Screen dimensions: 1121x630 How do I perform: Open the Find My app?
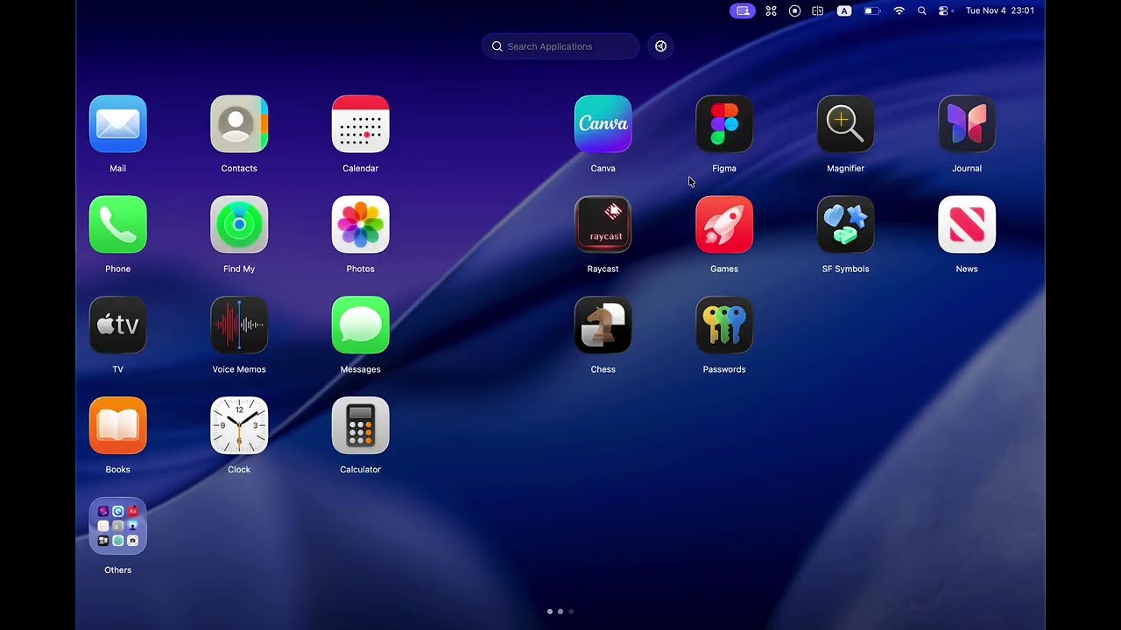click(x=239, y=225)
